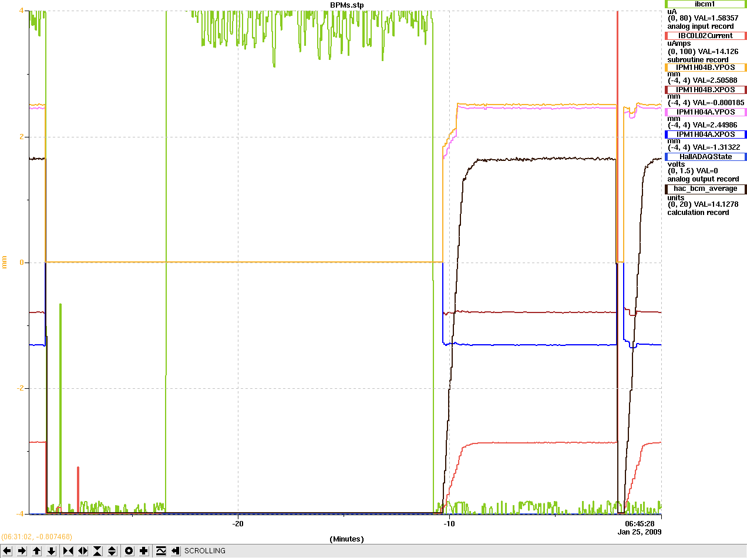
Task: Select the IPM1H04B.XPOS legend entry
Action: [705, 90]
